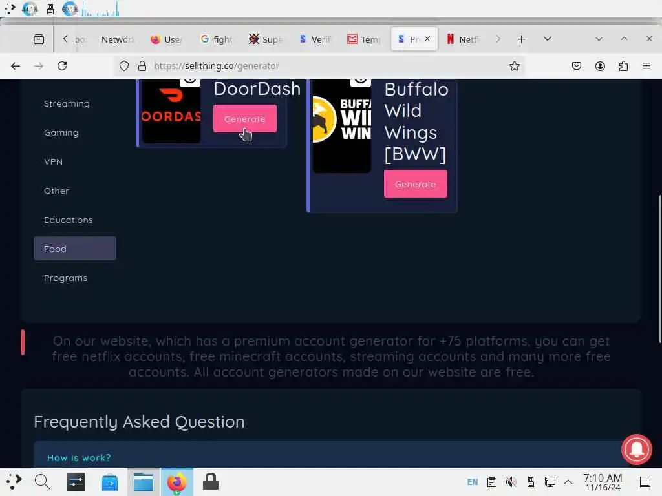
Task: Select the Other category
Action: pos(56,191)
